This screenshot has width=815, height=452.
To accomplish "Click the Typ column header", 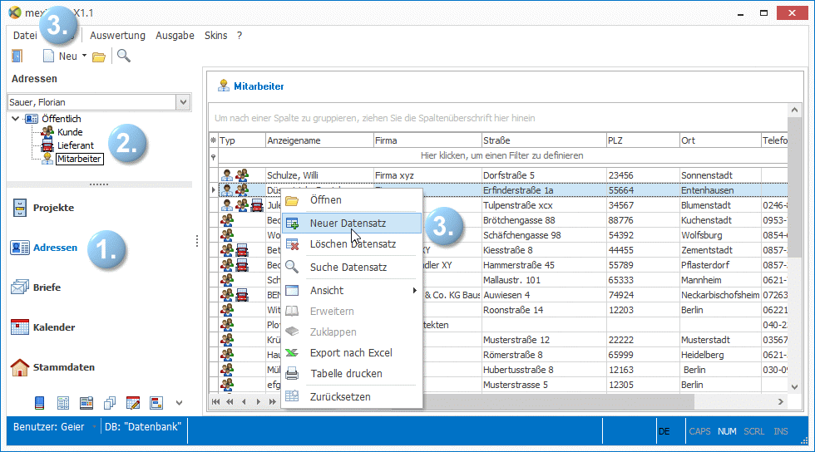I will click(242, 140).
